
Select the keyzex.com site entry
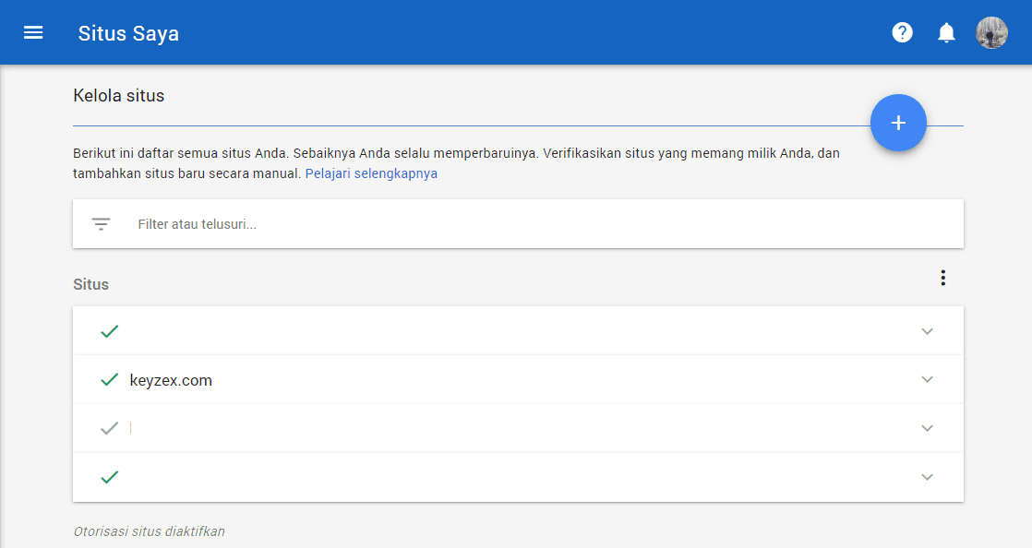[171, 380]
